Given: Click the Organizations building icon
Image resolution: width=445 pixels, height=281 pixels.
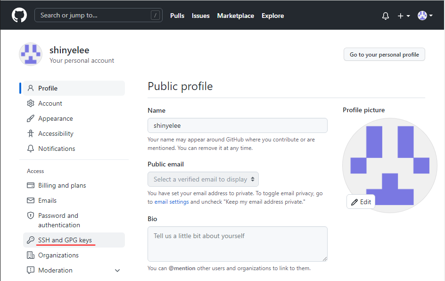Looking at the screenshot, I should coord(31,255).
